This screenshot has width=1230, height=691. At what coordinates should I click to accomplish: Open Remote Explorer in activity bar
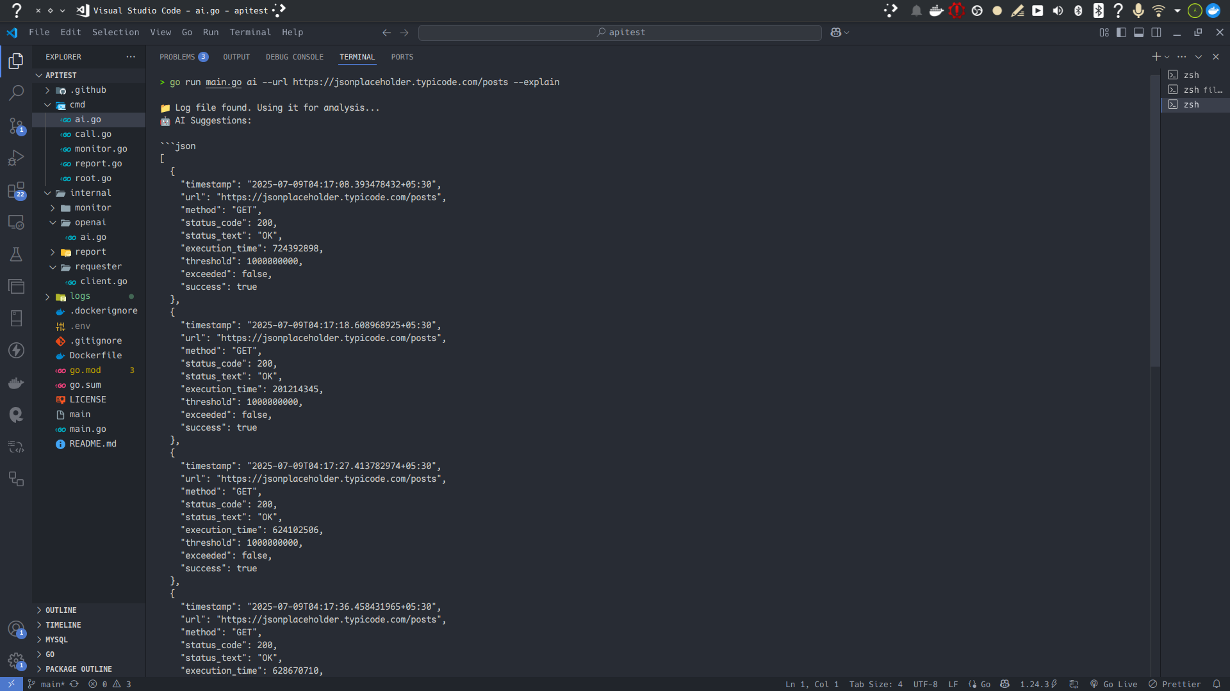pos(16,222)
